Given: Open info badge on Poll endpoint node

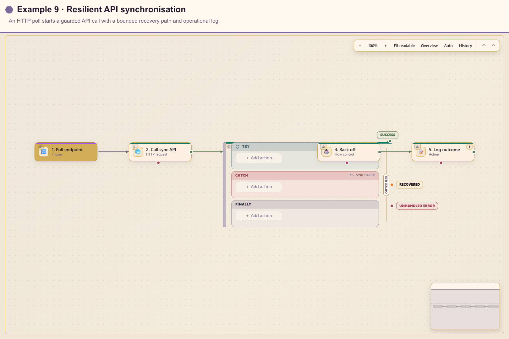Looking at the screenshot, I should pos(41,147).
